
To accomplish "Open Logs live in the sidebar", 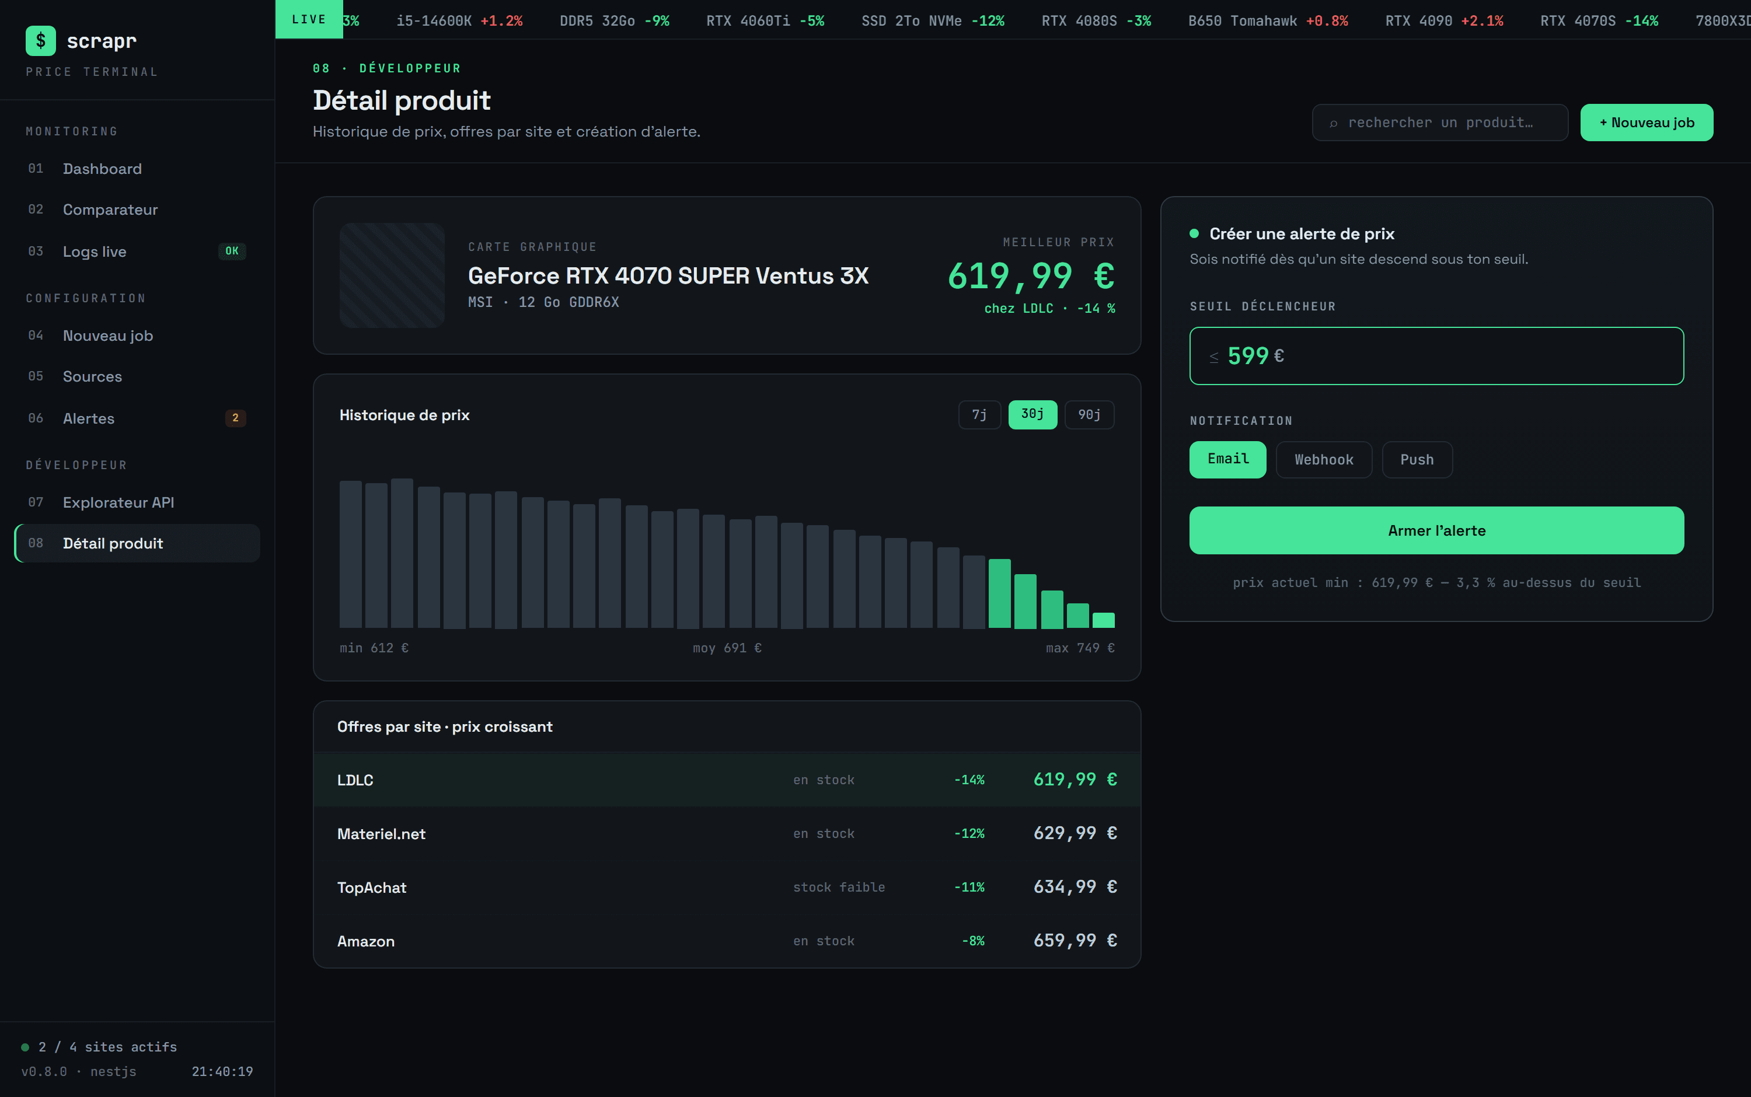I will [x=137, y=251].
